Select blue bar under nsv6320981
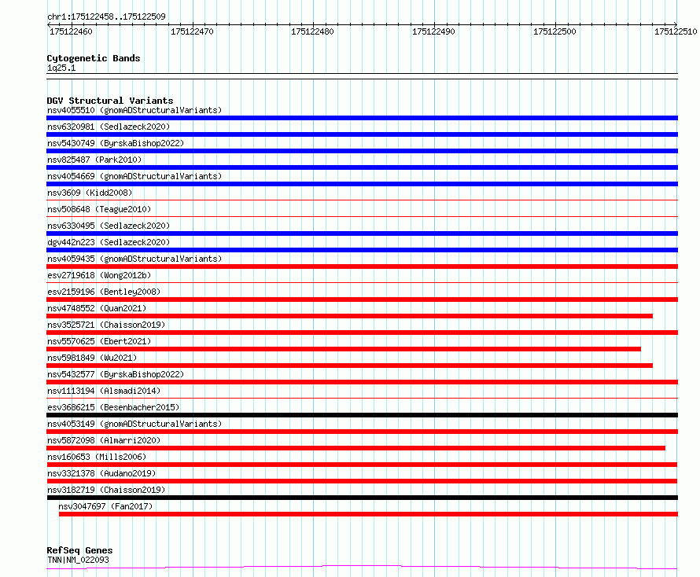The height and width of the screenshot is (577, 700). click(362, 134)
